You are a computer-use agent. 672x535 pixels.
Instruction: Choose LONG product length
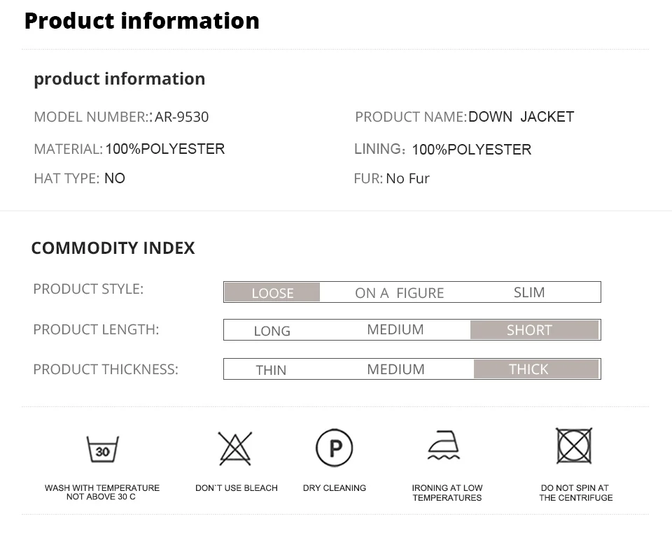pyautogui.click(x=272, y=331)
